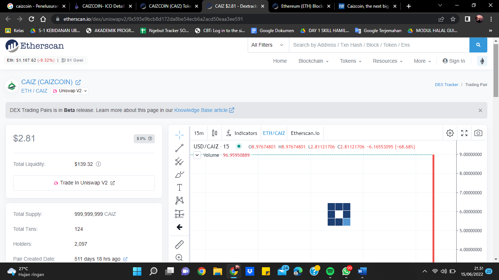This screenshot has width=499, height=280.
Task: Click the Etherscan search magnifier button
Action: [478, 45]
